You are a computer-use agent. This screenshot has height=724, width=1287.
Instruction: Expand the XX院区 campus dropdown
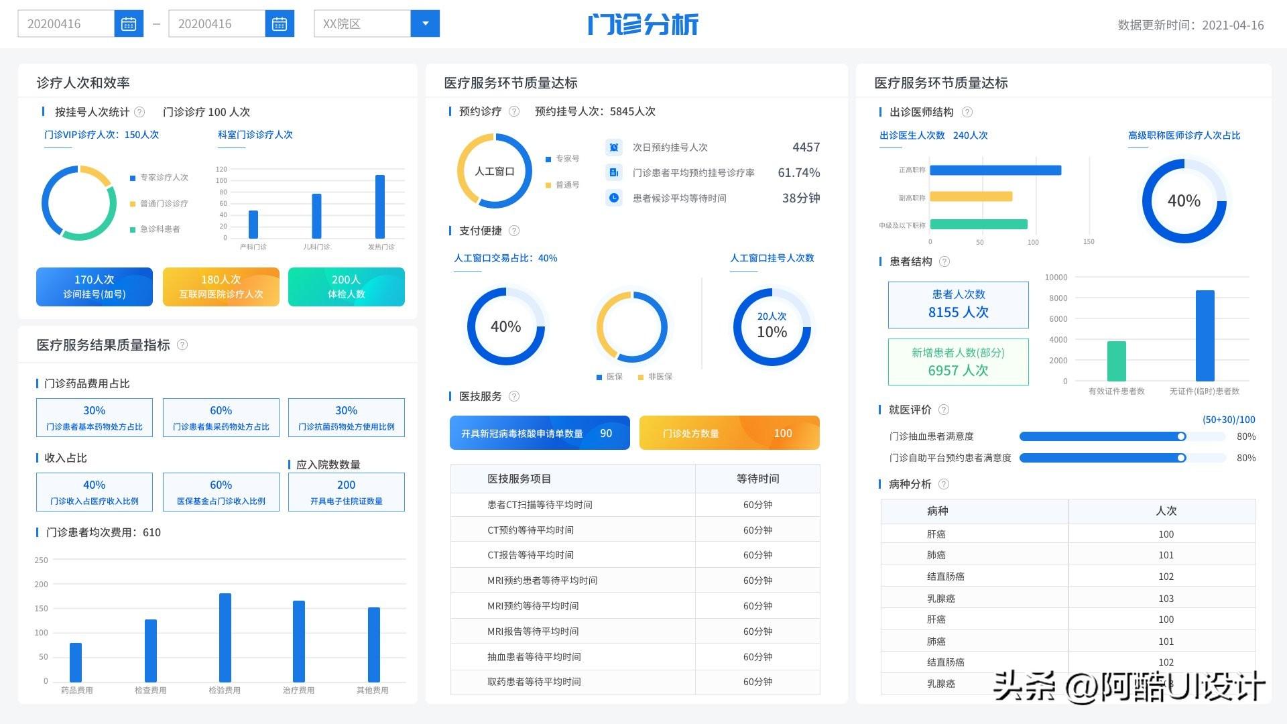[x=425, y=24]
